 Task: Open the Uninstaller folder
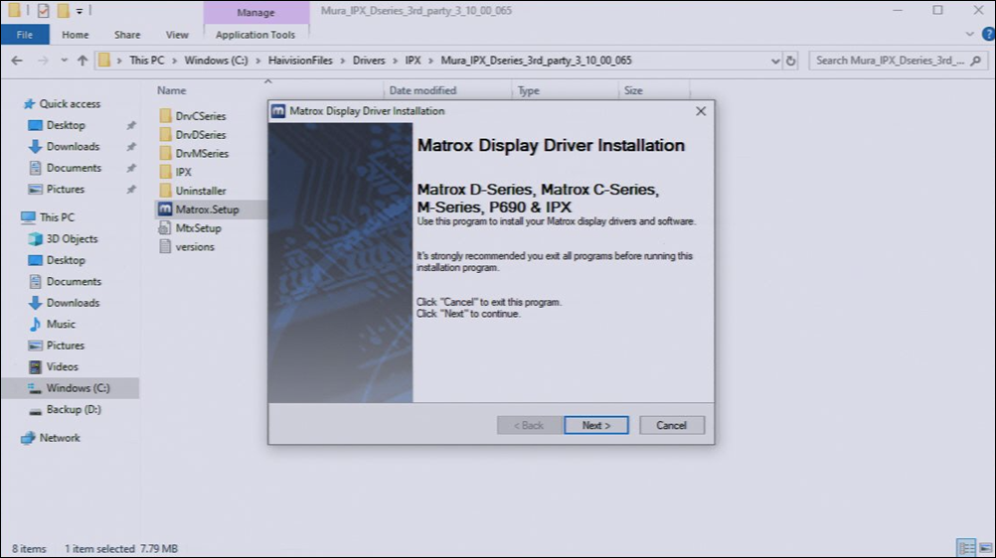pyautogui.click(x=200, y=191)
